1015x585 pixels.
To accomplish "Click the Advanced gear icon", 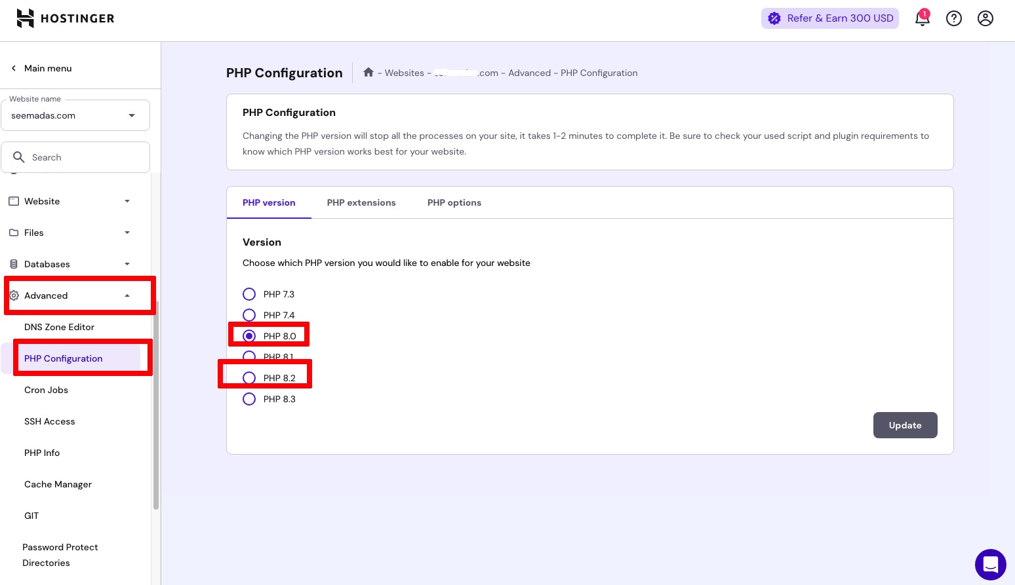I will pyautogui.click(x=14, y=295).
